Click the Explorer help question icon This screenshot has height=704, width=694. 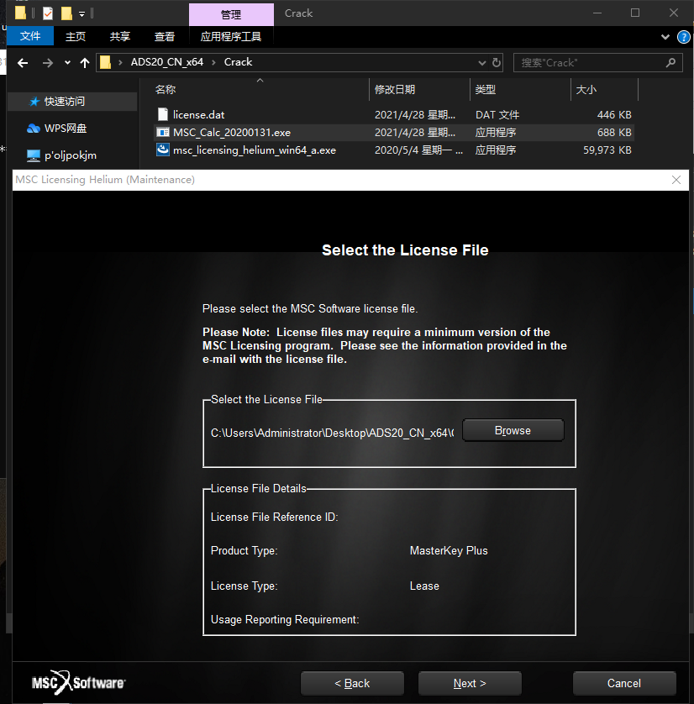pos(684,37)
